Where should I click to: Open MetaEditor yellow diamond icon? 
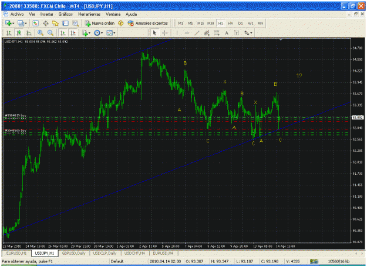coord(121,23)
